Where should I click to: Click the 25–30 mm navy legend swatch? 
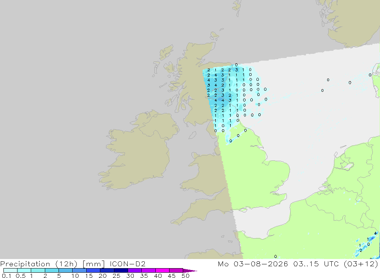[121, 270]
